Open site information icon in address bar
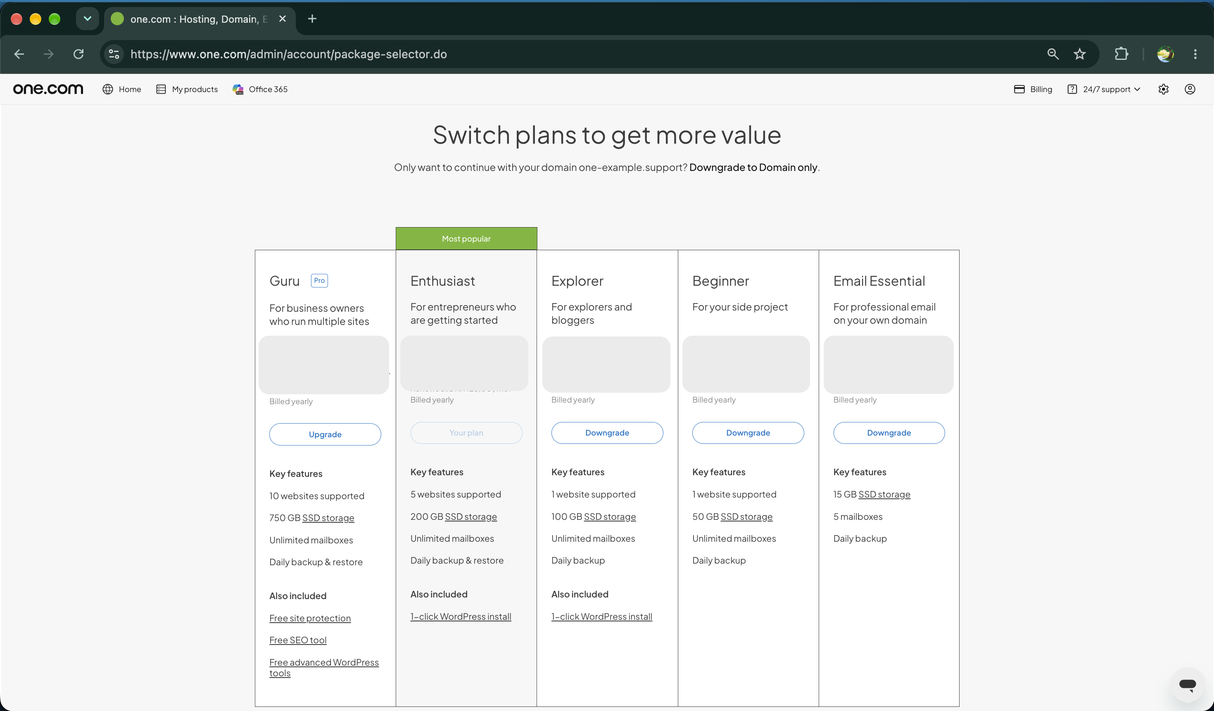Viewport: 1214px width, 711px height. tap(114, 54)
